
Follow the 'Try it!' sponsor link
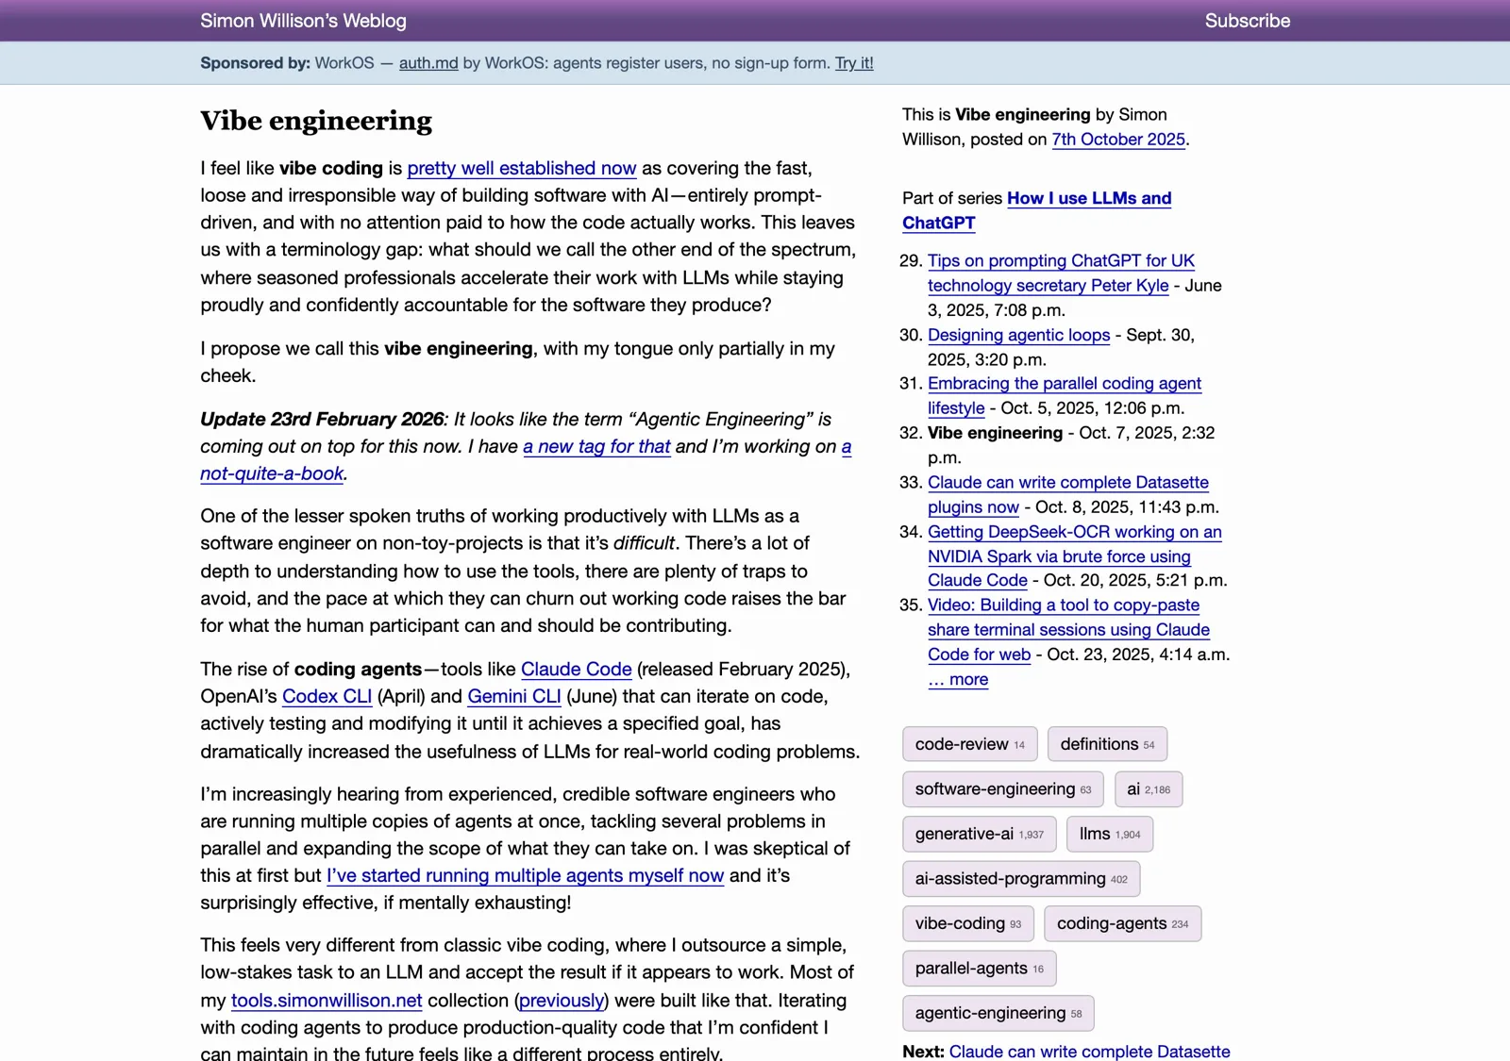(854, 63)
